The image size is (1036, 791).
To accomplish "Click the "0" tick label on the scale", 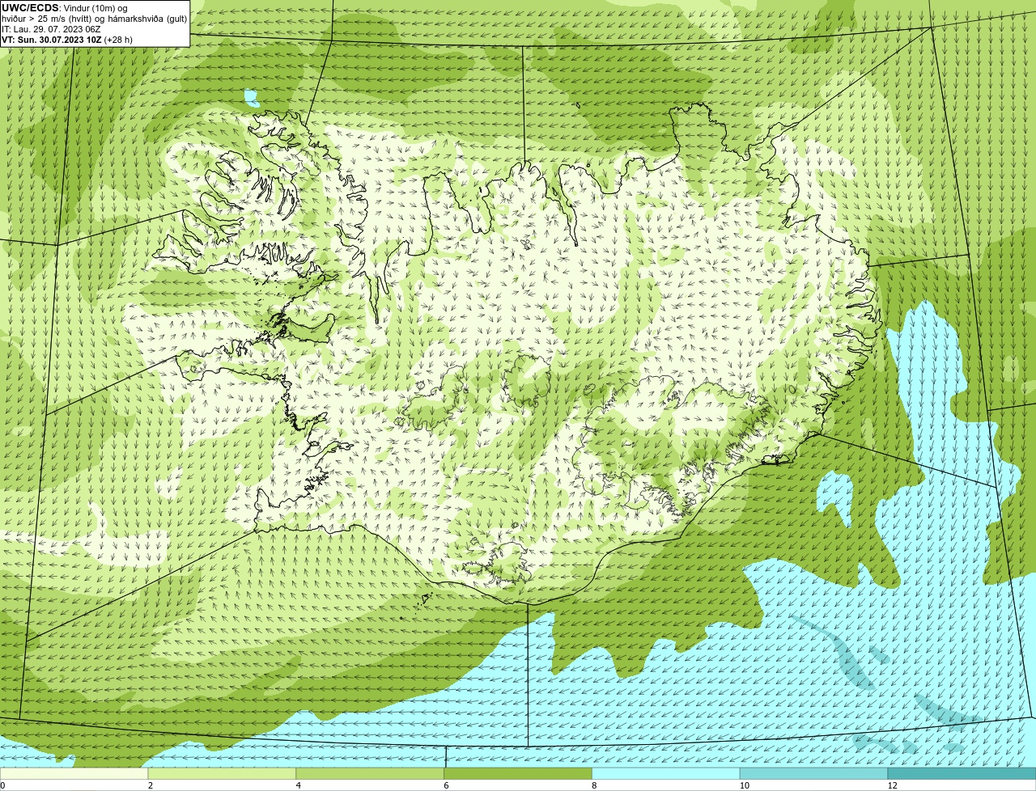I will [2, 785].
